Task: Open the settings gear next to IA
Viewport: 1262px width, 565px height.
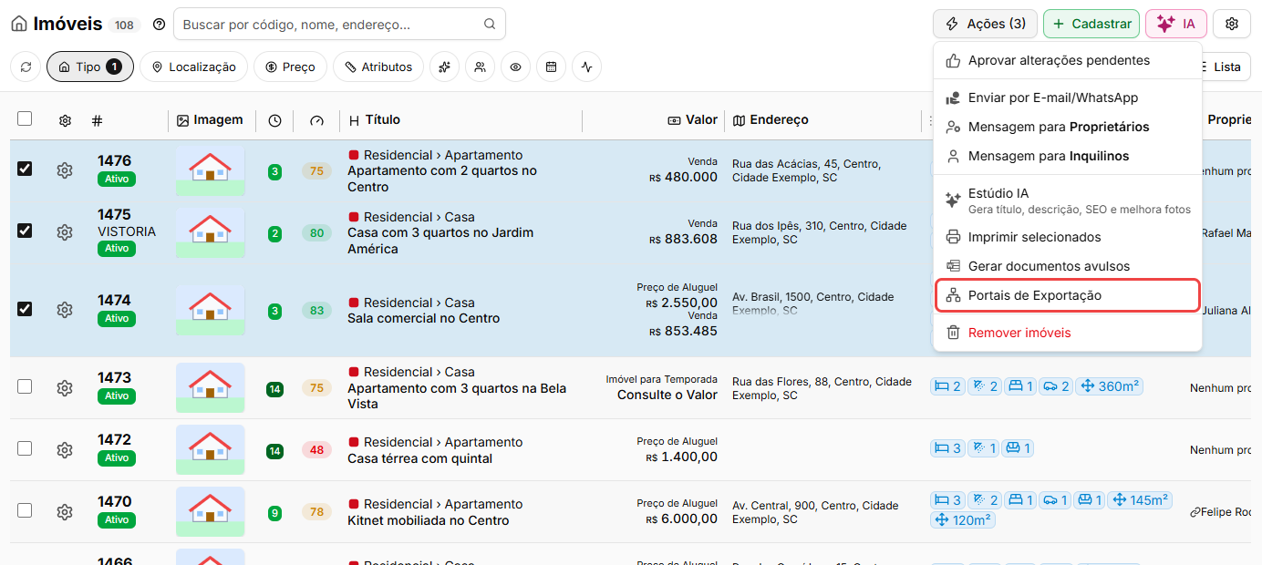Action: [1232, 24]
